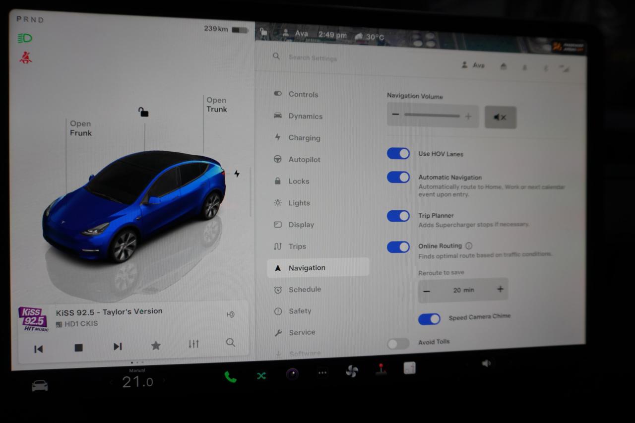The width and height of the screenshot is (635, 423).
Task: Open the Ava driver profile in settings header
Action: tap(473, 65)
